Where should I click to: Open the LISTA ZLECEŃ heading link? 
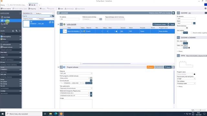click(x=71, y=24)
